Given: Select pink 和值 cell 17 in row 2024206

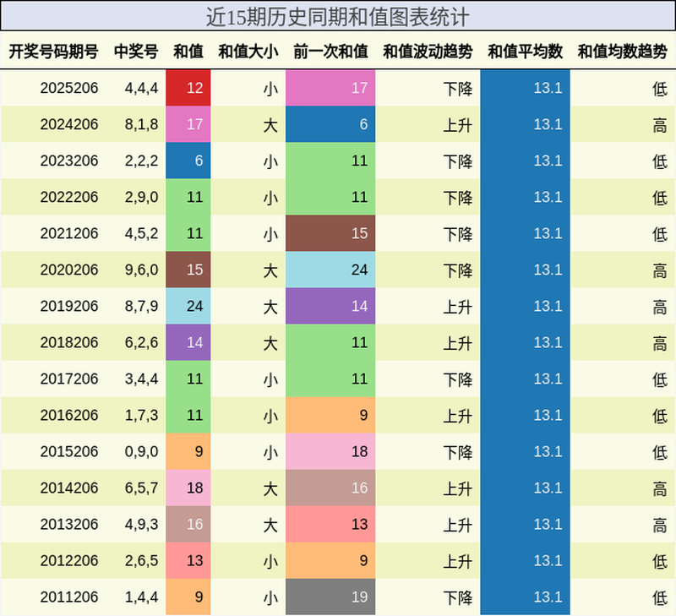Looking at the screenshot, I should click(188, 124).
